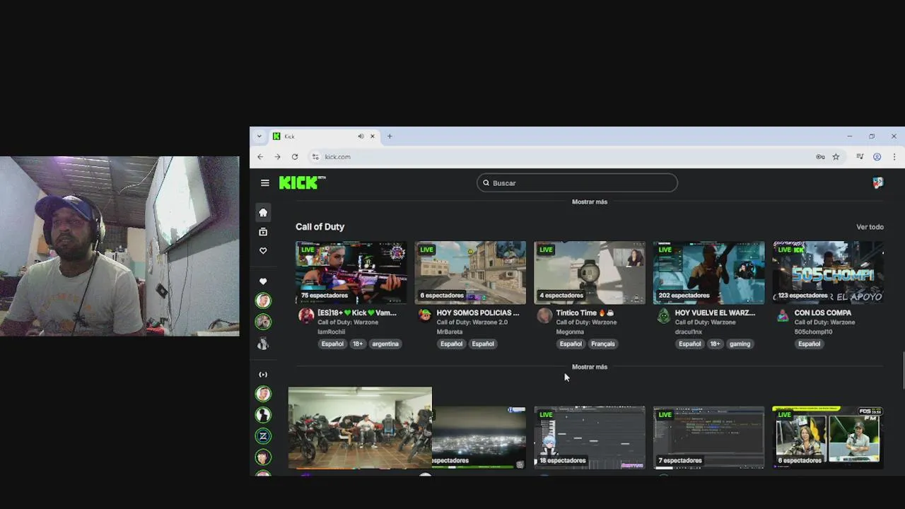Screen dimensions: 905x509
Task: Open the 7 espectadores stream thumbnail
Action: pyautogui.click(x=708, y=437)
